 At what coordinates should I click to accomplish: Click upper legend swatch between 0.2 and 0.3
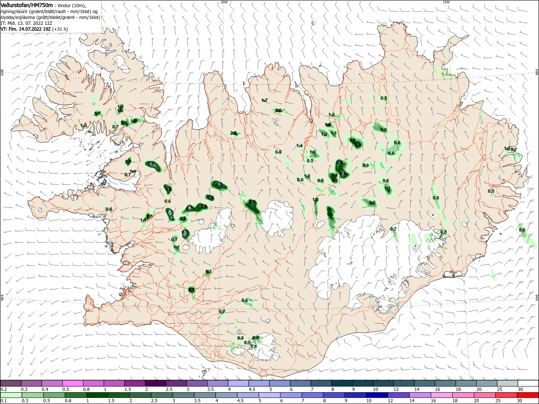point(11,383)
